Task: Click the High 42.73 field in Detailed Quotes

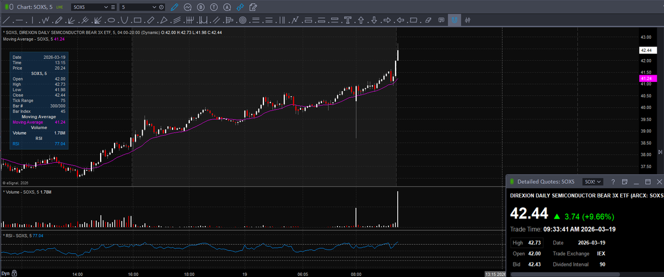Action: 526,243
